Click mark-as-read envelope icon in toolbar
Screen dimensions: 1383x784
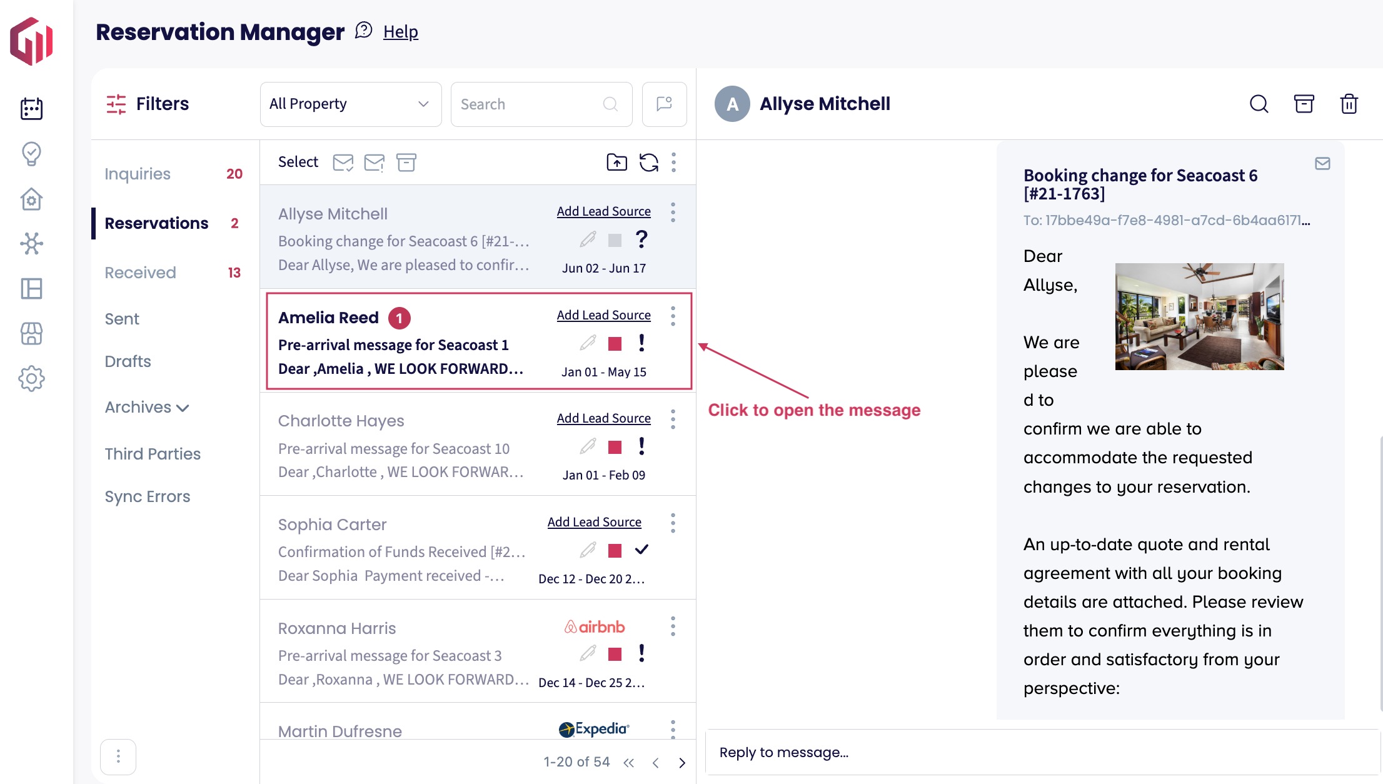point(343,163)
